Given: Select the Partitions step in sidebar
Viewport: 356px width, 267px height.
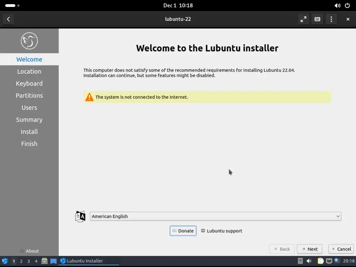Looking at the screenshot, I should coord(29,95).
